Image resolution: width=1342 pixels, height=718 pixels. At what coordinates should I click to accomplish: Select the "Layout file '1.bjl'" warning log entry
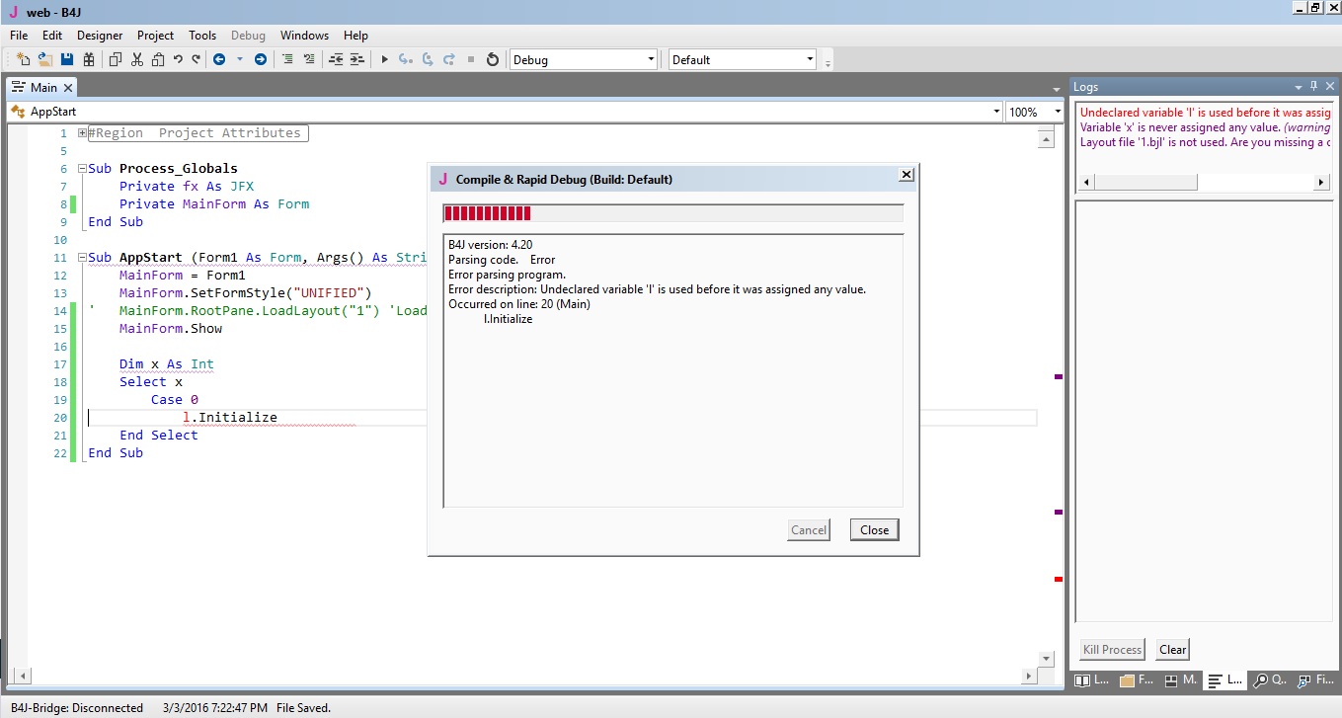pyautogui.click(x=1205, y=142)
